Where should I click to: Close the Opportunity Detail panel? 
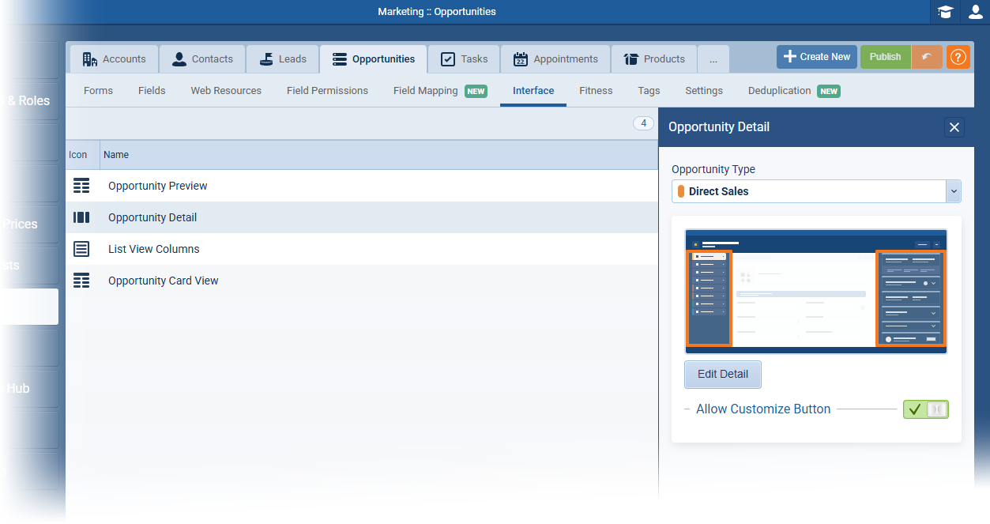click(954, 127)
